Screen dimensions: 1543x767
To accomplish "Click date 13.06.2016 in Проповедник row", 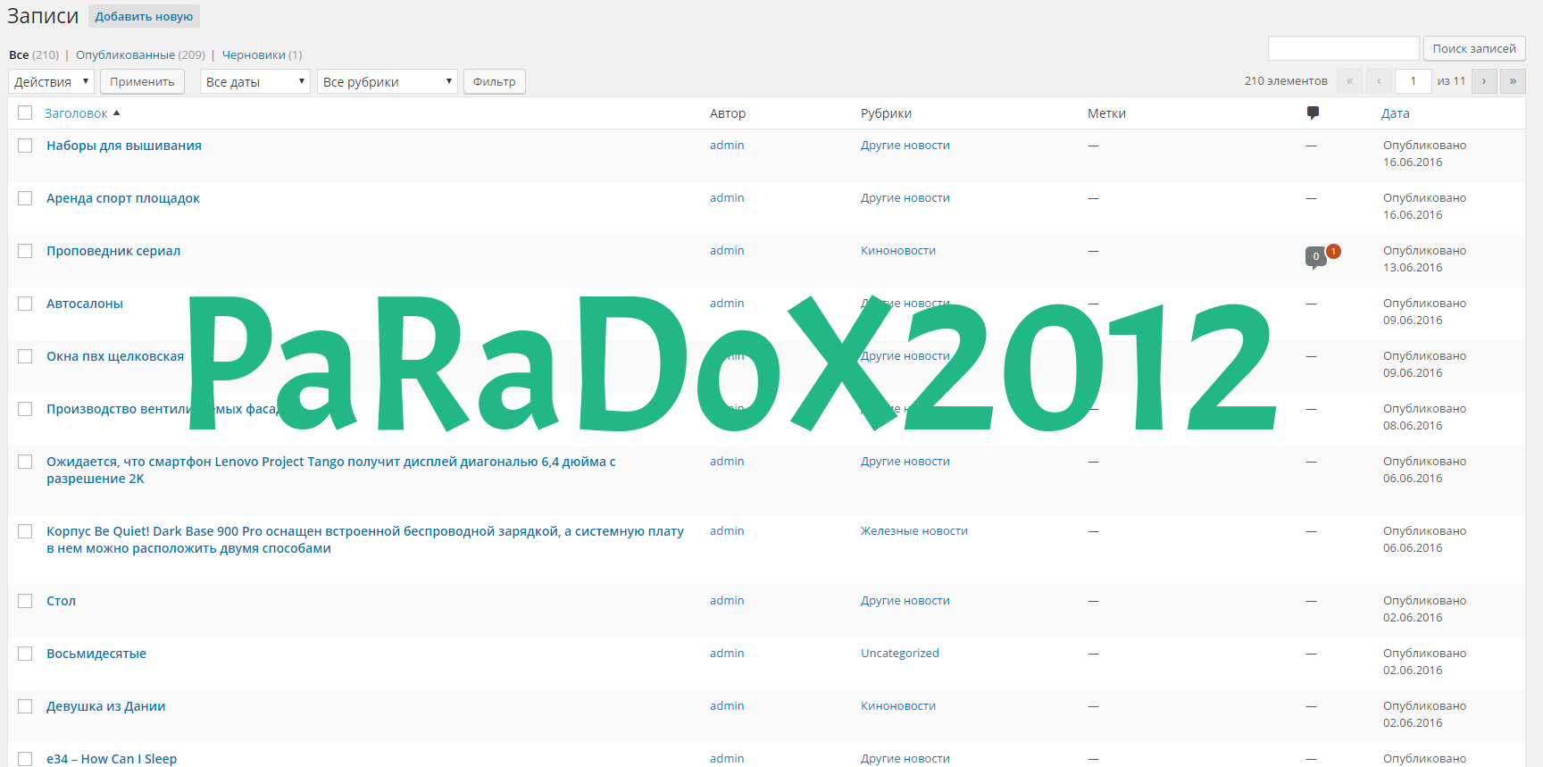I will click(1413, 267).
